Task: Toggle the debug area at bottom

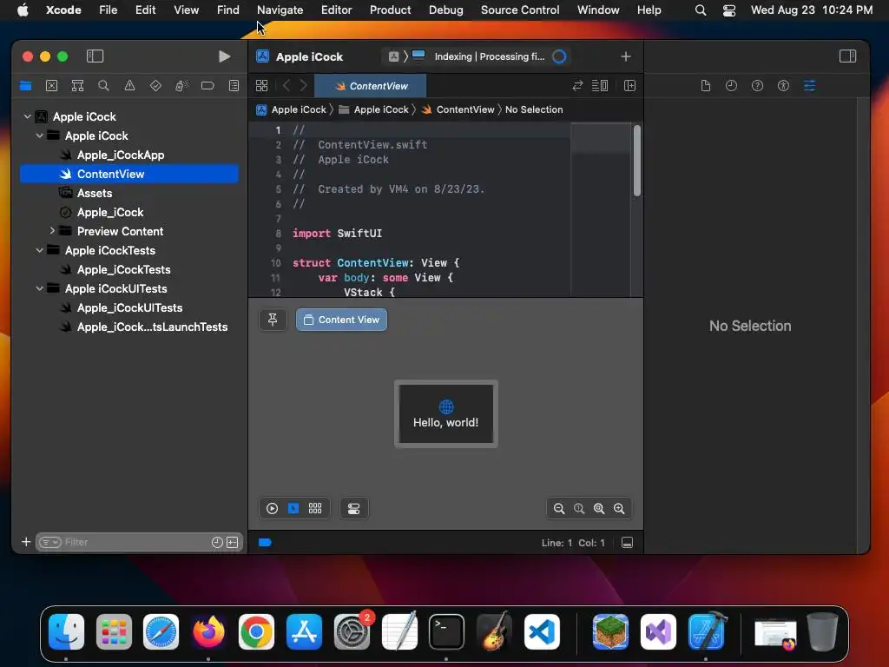Action: (x=627, y=543)
